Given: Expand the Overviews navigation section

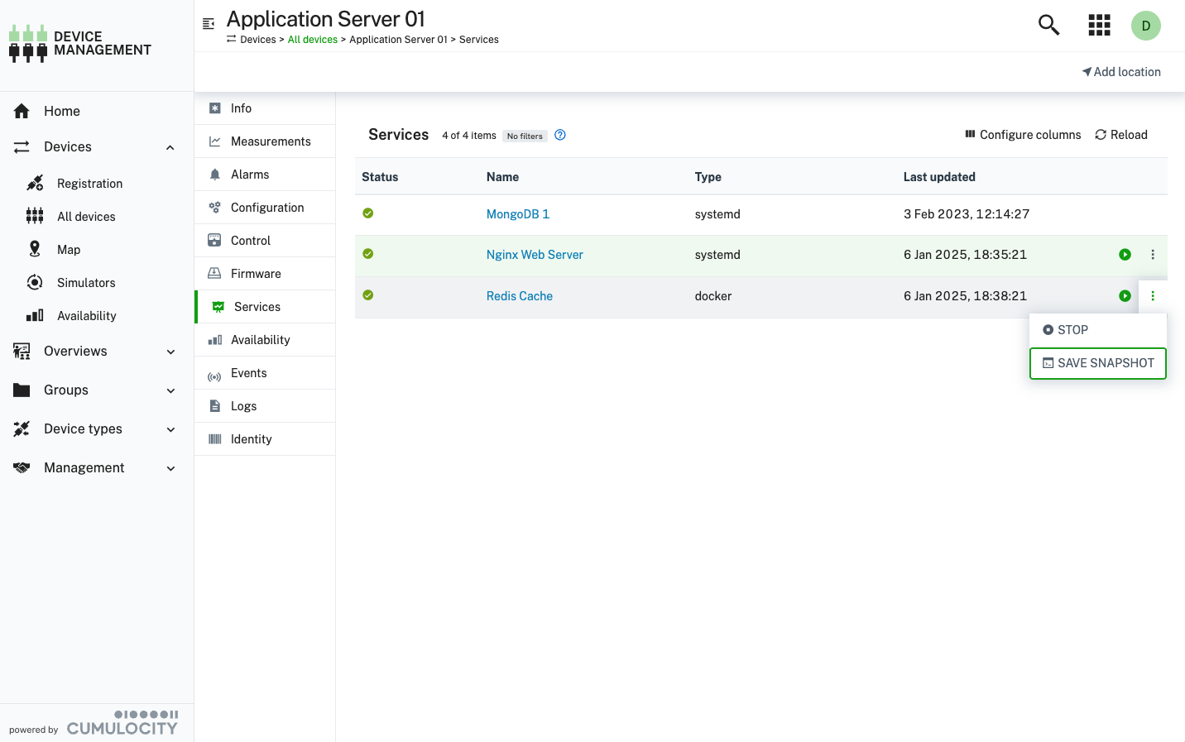Looking at the screenshot, I should (170, 352).
